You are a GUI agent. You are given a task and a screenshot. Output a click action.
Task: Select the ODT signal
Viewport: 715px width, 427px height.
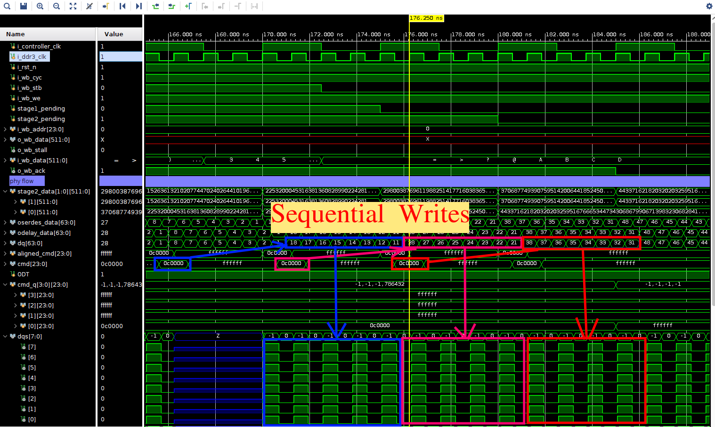pyautogui.click(x=23, y=274)
